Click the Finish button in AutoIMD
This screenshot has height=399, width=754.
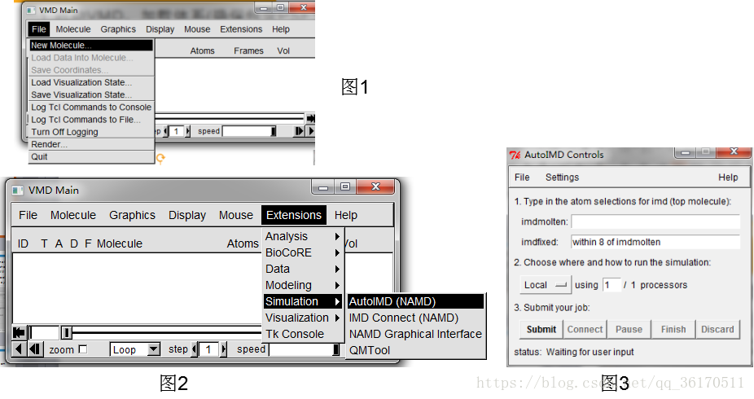(673, 329)
